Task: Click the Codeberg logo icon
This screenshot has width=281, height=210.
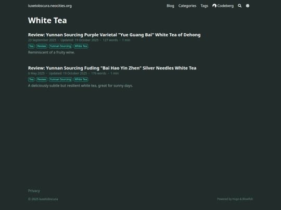Action: (214, 6)
